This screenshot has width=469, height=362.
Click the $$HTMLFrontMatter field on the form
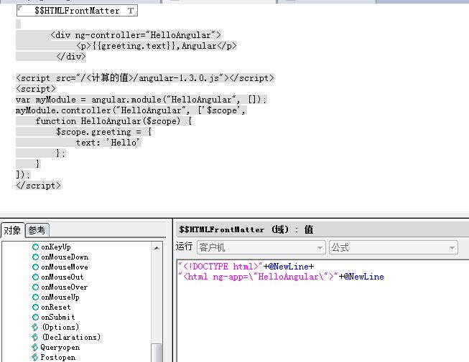point(77,11)
